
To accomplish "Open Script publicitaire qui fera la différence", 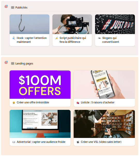I will point(73,40).
